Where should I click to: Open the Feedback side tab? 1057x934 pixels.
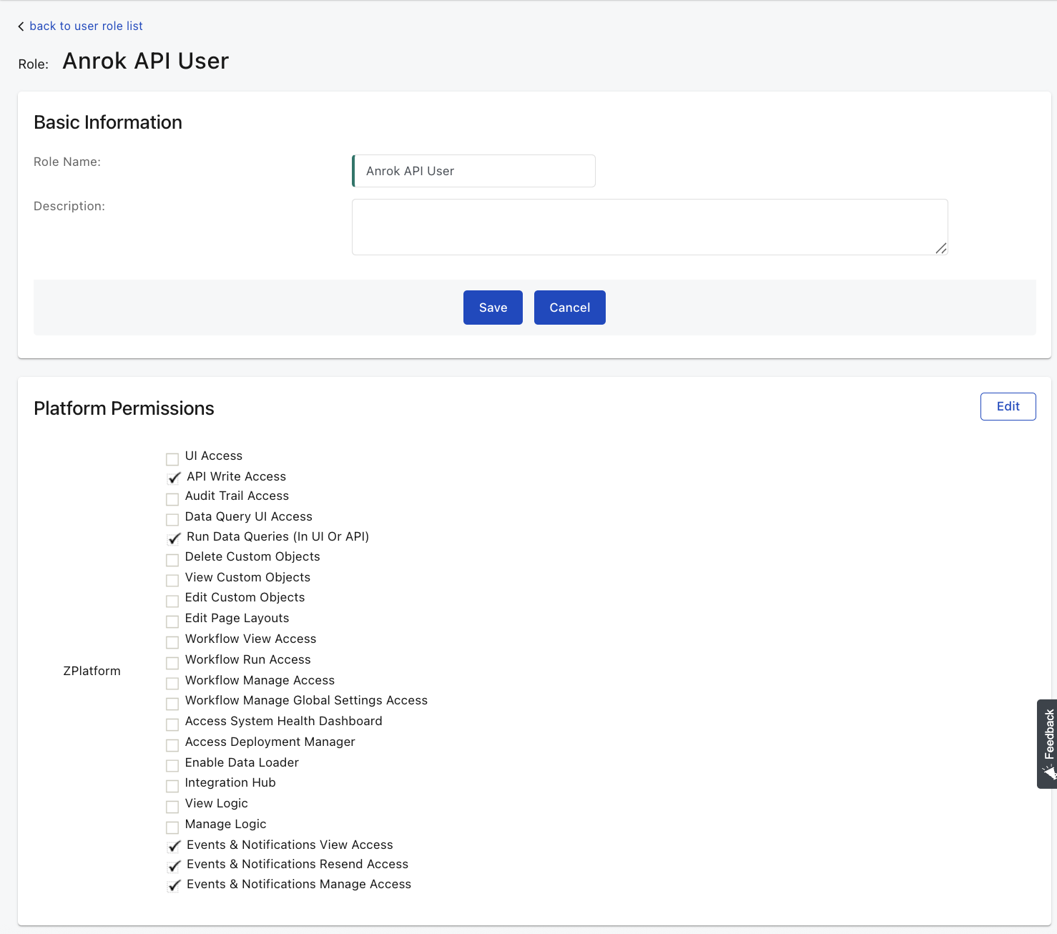pos(1047,743)
